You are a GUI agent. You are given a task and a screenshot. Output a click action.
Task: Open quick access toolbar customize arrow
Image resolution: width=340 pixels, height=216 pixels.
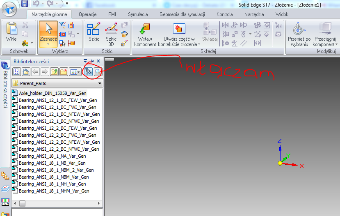tap(67, 3)
